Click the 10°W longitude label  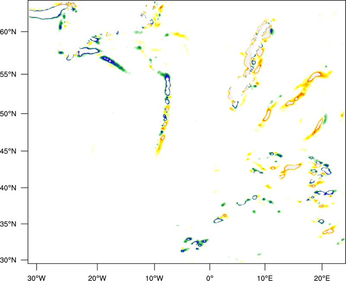(x=154, y=278)
